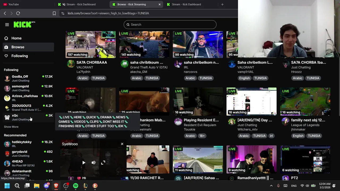Open Discord from the taskbar
The height and width of the screenshot is (191, 340).
point(46,186)
